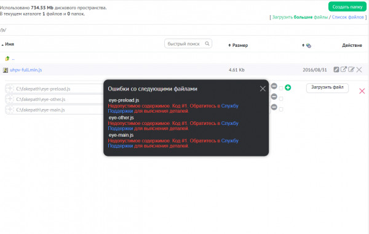Click the 'Создать папку' button
This screenshot has height=234, width=369.
pos(347,7)
